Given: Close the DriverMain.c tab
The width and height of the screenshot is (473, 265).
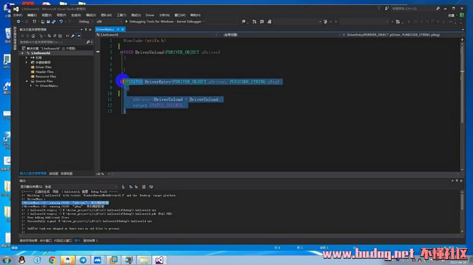Looking at the screenshot, I should point(123,30).
